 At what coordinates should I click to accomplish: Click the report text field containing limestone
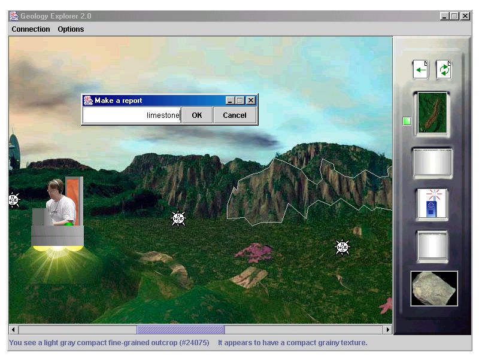[131, 115]
